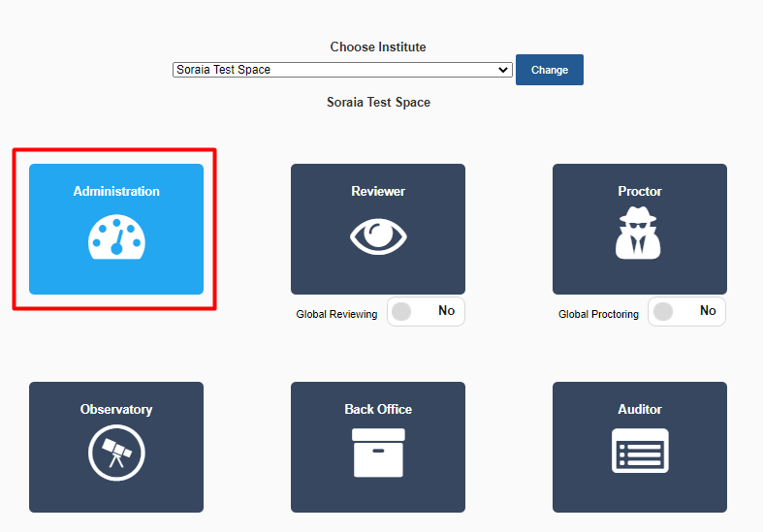Click the Global Reviewing label
The width and height of the screenshot is (763, 532).
(x=336, y=314)
